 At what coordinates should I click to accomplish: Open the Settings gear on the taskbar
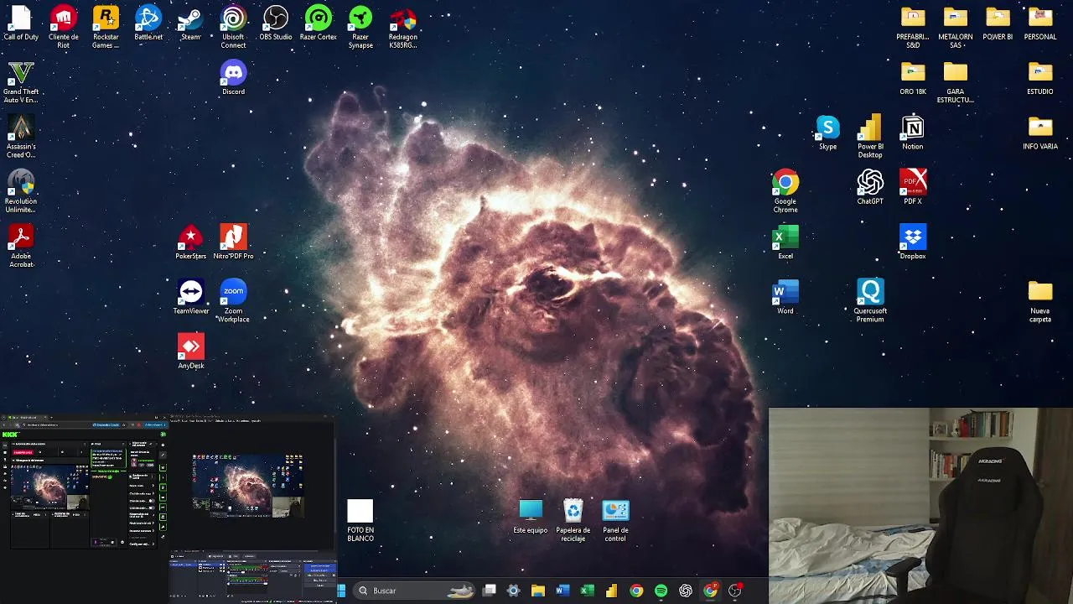tap(514, 591)
